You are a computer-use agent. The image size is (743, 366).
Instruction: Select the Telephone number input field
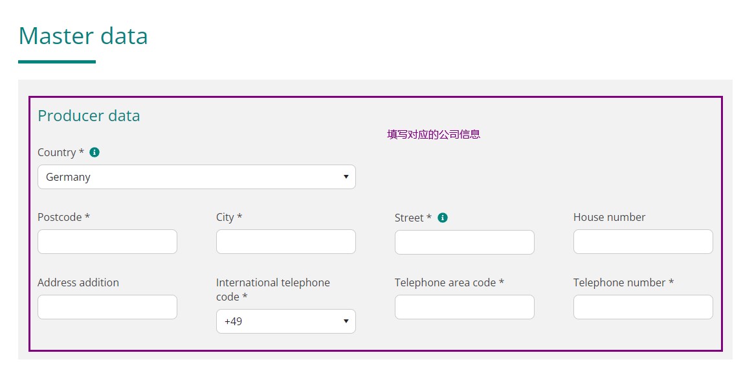pyautogui.click(x=643, y=307)
